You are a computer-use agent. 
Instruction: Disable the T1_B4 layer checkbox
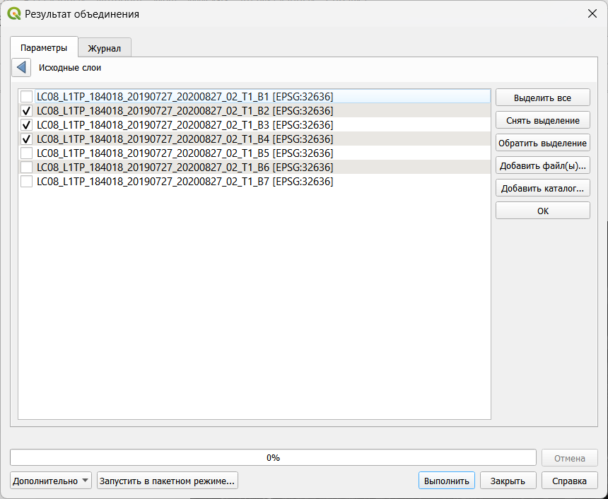tap(26, 139)
